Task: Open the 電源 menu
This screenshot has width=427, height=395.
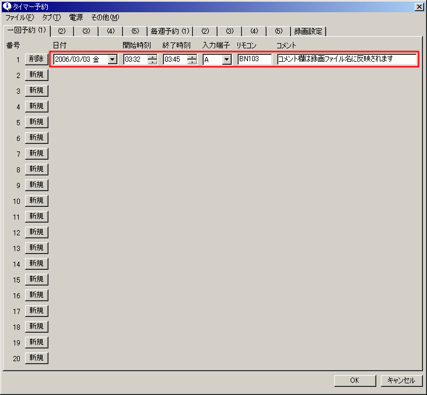Action: click(76, 17)
